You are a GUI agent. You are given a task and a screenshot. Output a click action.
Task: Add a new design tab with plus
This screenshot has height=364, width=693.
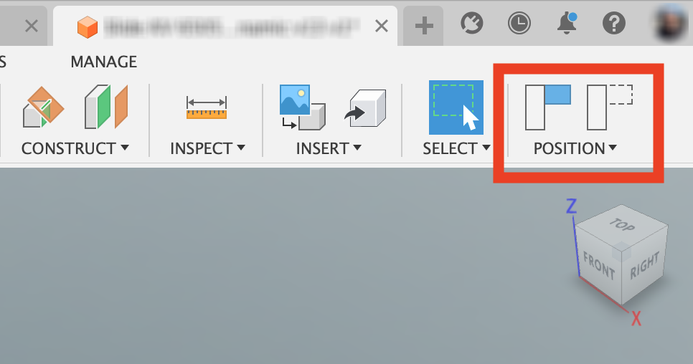[424, 26]
